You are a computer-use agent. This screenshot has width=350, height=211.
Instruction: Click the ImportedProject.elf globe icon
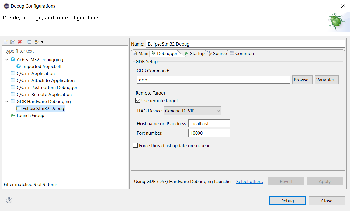click(19, 66)
